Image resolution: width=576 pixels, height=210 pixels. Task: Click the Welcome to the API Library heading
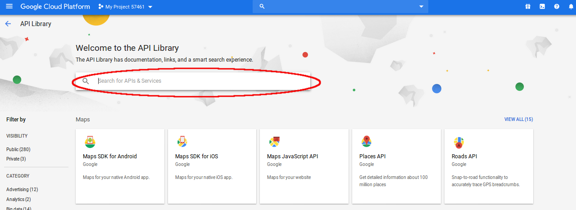[x=127, y=48]
